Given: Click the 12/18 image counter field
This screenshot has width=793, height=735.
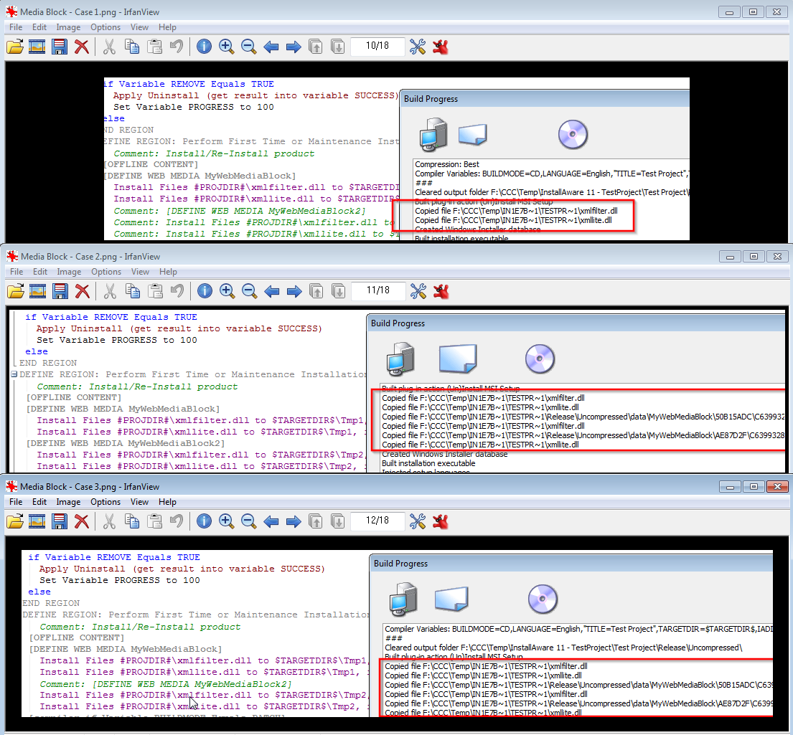Looking at the screenshot, I should click(377, 521).
